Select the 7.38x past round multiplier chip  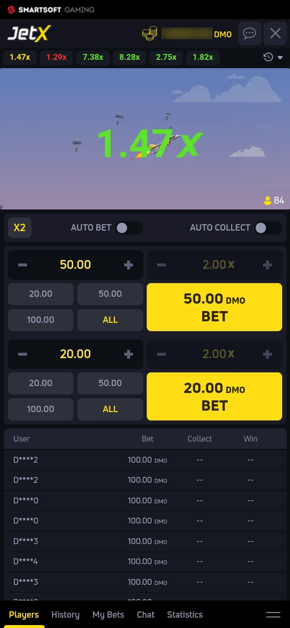pos(93,57)
